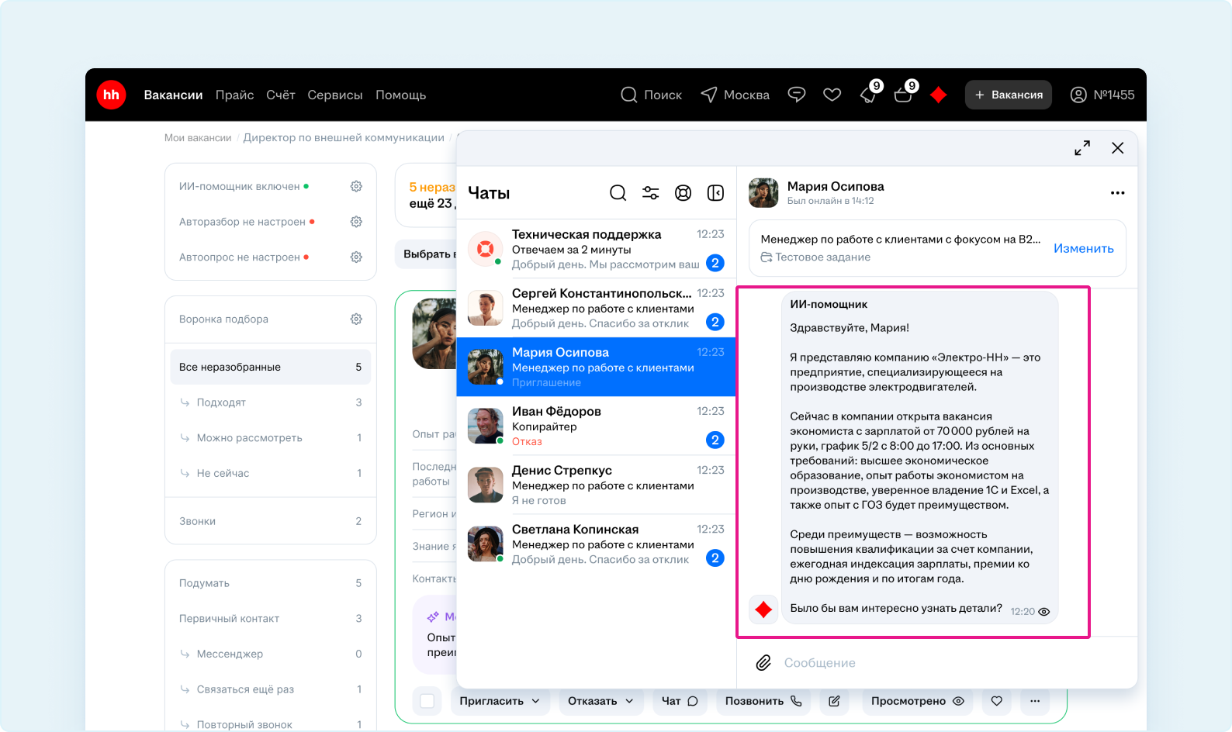Image resolution: width=1232 pixels, height=732 pixels.
Task: Open settings gear for Автоопрос
Action: pyautogui.click(x=356, y=257)
